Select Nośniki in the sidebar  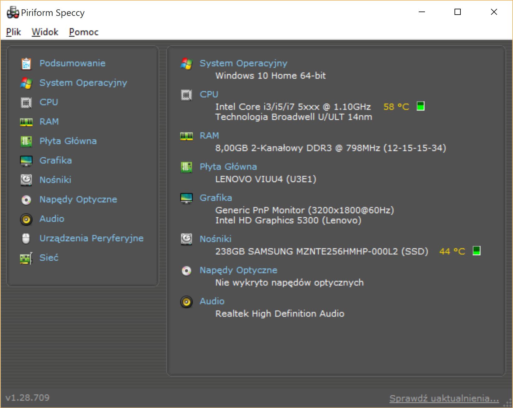[55, 180]
